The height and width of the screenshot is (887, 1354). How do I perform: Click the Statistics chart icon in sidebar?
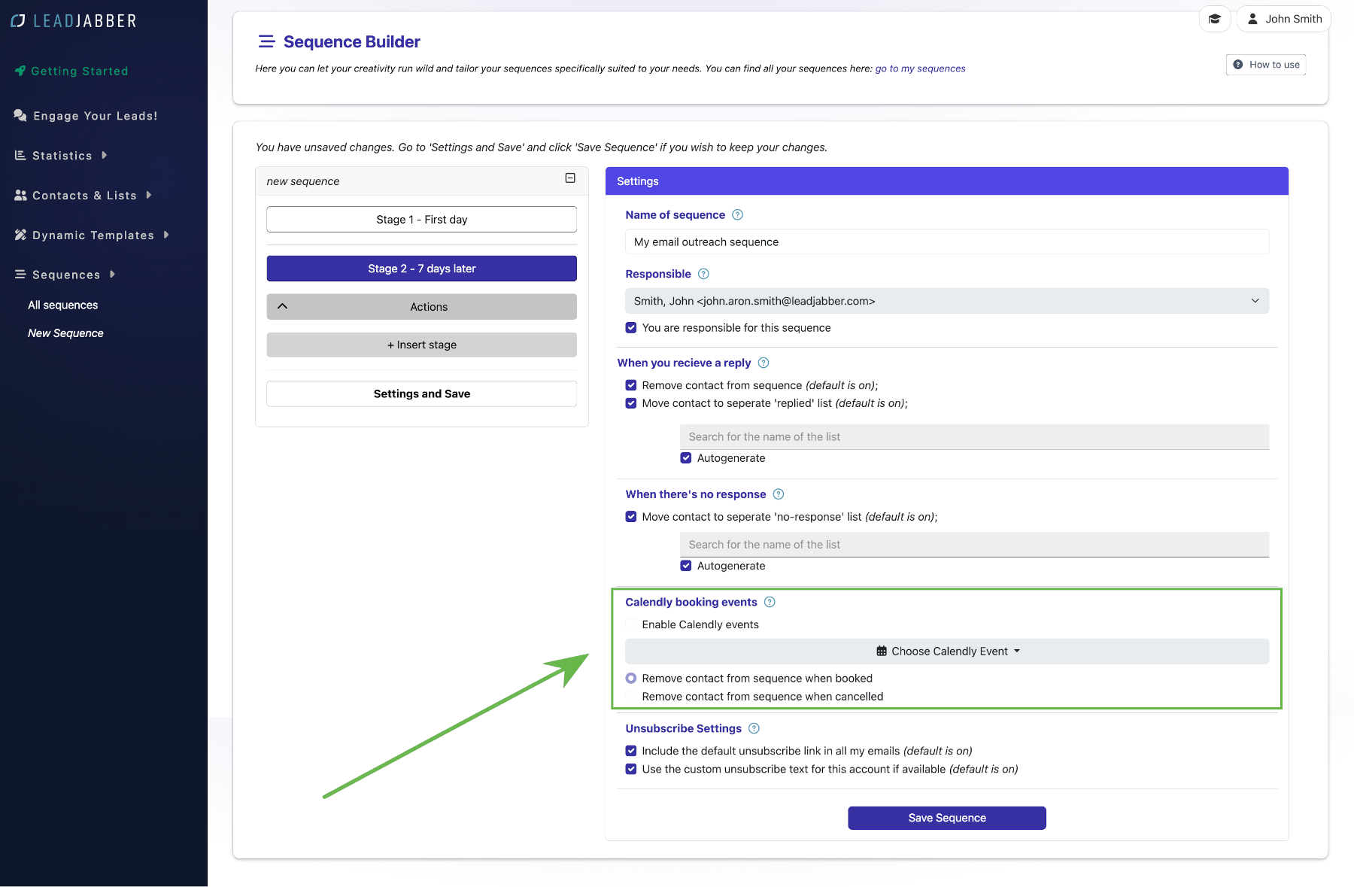point(20,155)
